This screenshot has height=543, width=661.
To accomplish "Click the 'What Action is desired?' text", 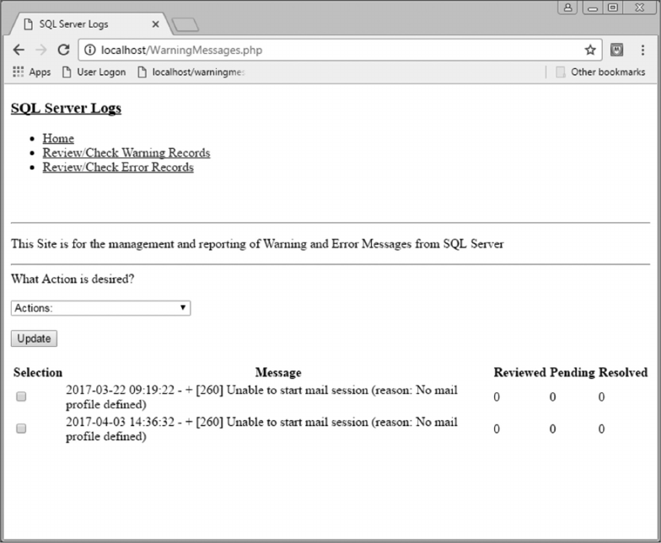I will [x=73, y=279].
